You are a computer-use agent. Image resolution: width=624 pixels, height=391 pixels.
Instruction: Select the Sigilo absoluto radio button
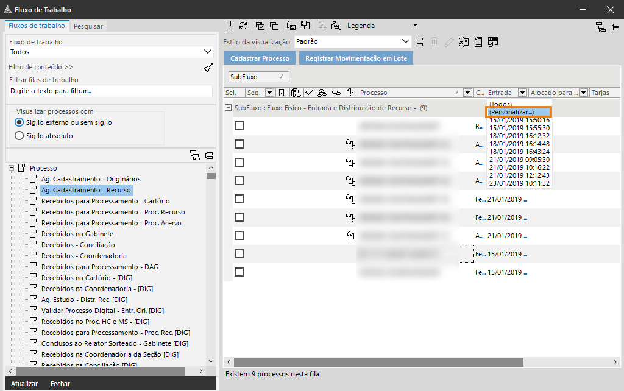(19, 136)
